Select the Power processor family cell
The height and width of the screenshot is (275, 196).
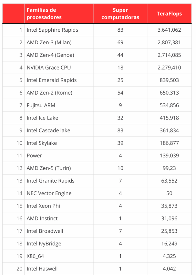(34, 156)
